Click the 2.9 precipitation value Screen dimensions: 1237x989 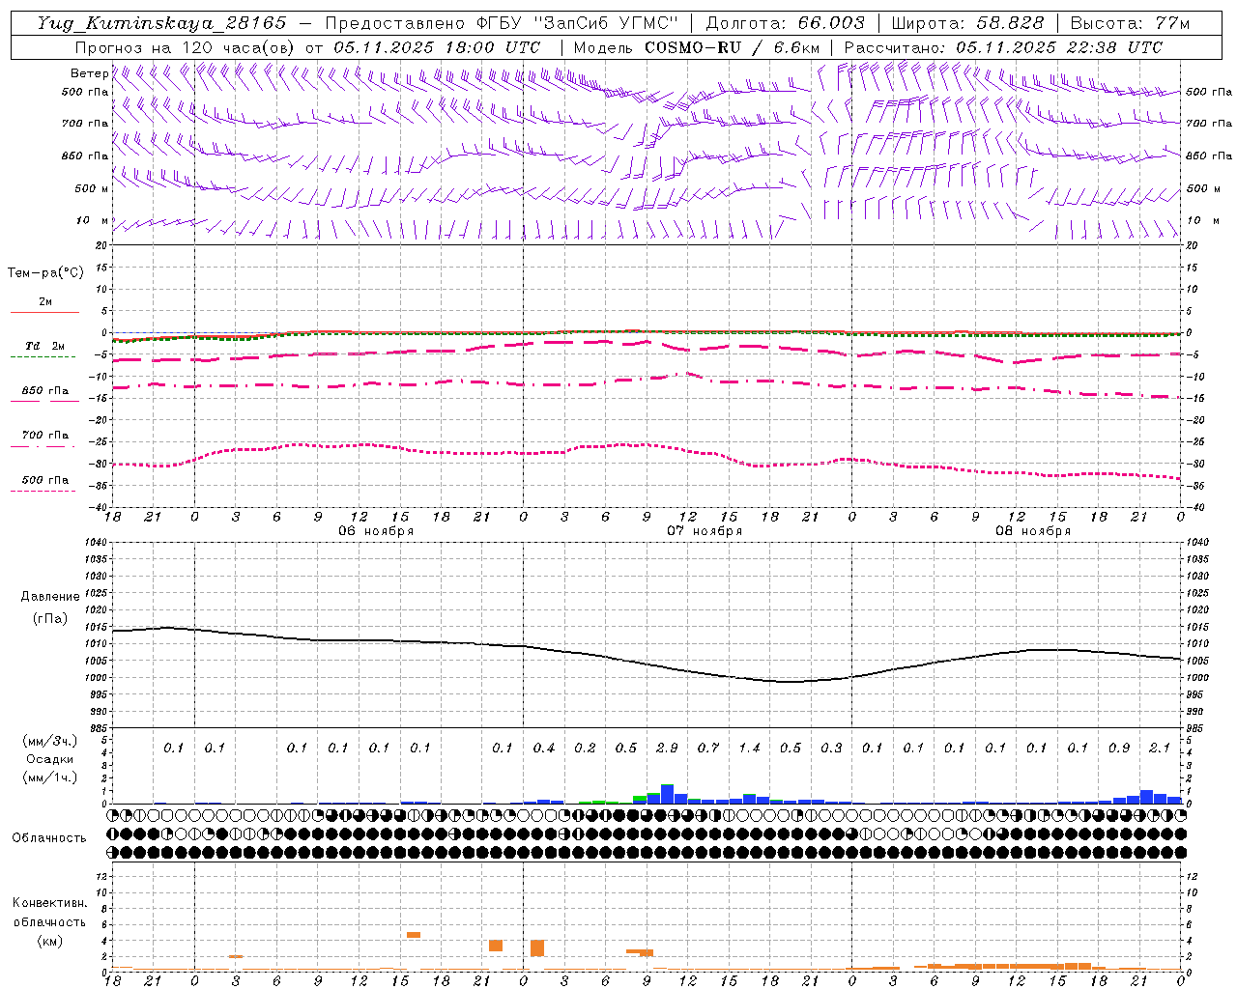[667, 748]
